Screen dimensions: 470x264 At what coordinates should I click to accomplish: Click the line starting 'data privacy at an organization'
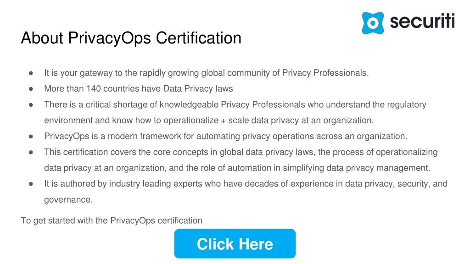pos(237,168)
